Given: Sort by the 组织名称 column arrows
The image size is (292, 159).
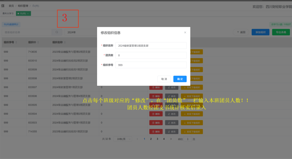Looking at the screenshot, I should [x=65, y=43].
